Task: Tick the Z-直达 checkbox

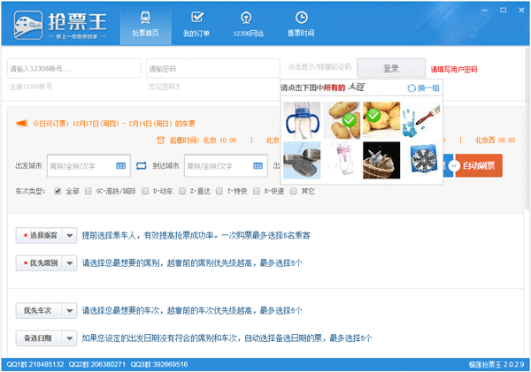Action: pyautogui.click(x=182, y=191)
